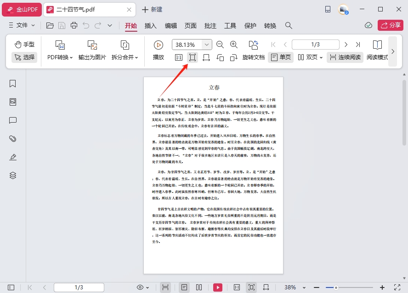Click the 新建 new tab button
Screen dimensions: 408x293
(152, 9)
